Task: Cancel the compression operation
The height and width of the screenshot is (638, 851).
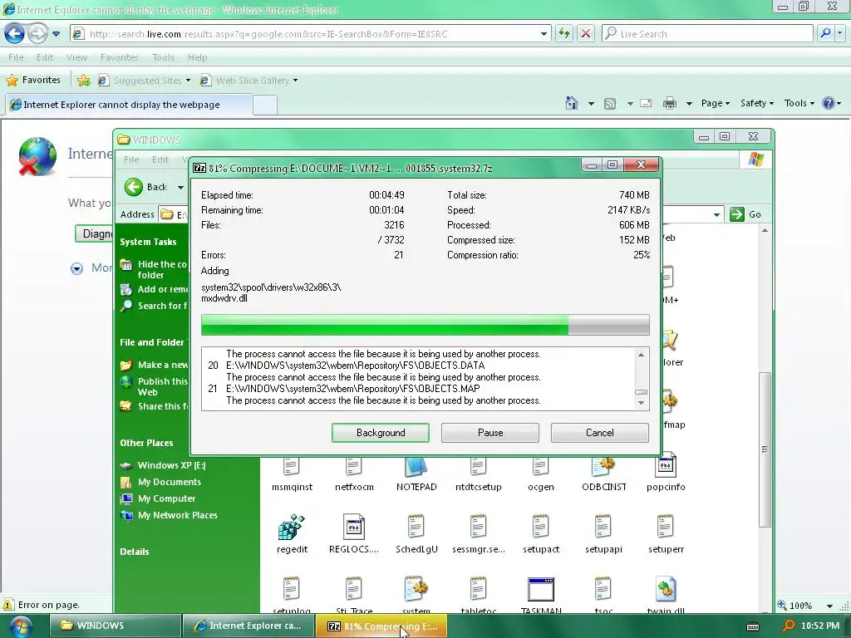Action: 600,432
